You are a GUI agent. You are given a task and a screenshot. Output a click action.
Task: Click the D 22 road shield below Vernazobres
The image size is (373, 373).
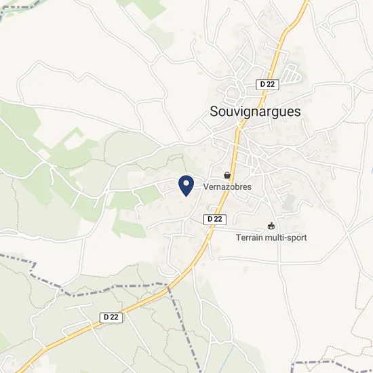215,219
